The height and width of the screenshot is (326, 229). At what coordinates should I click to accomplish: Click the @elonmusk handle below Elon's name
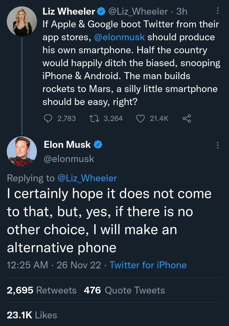(68, 158)
